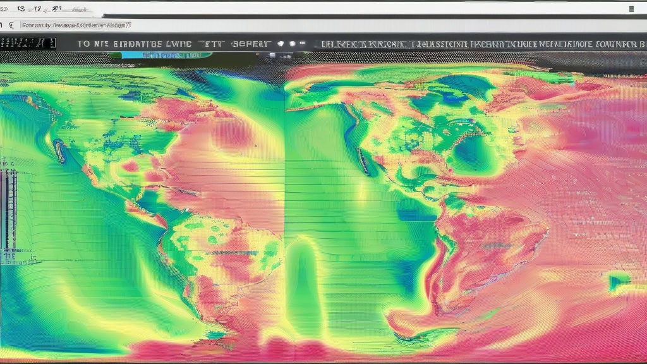Click the back arrow in the browser toolbar
Screen dimensions: 647x364
coord(3,25)
